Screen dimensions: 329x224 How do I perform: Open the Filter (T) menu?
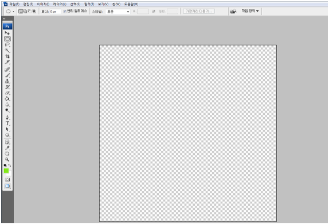[x=89, y=4]
